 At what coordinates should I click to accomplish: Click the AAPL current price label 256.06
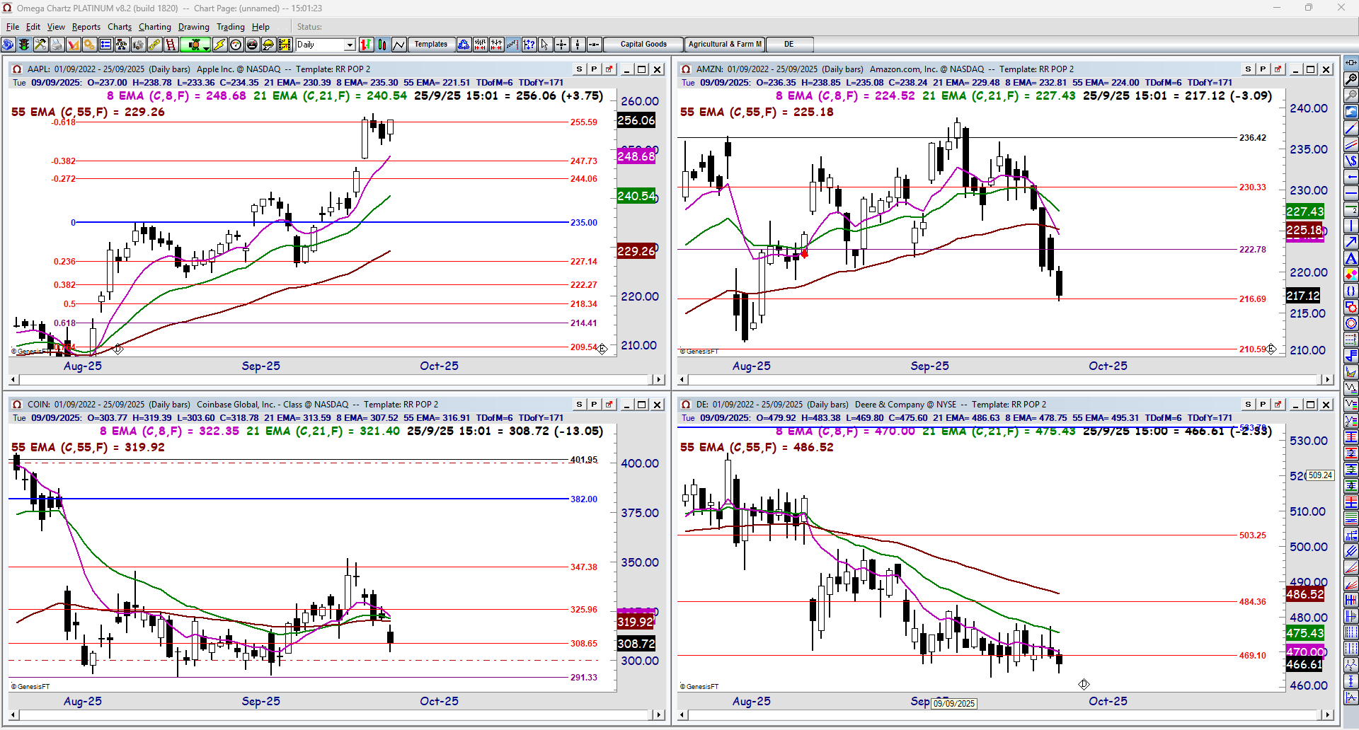pos(636,121)
